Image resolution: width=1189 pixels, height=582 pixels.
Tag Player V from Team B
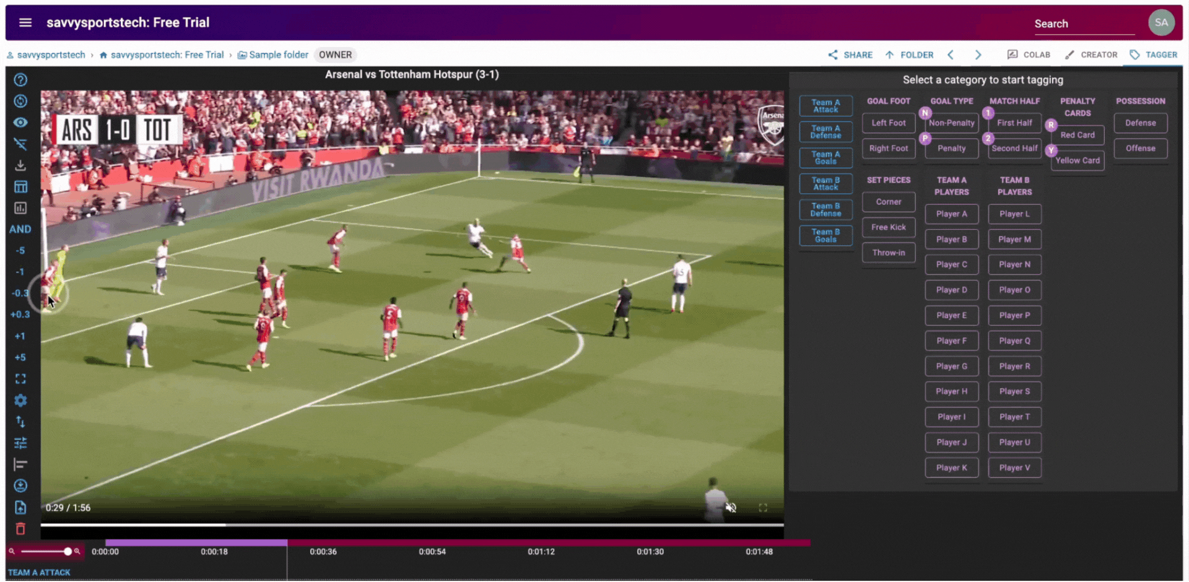coord(1014,468)
